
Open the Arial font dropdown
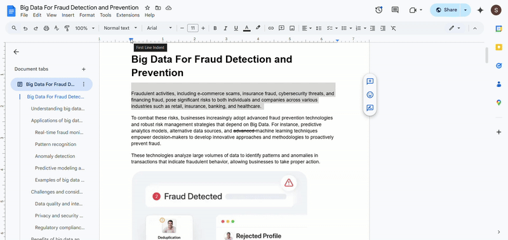159,28
